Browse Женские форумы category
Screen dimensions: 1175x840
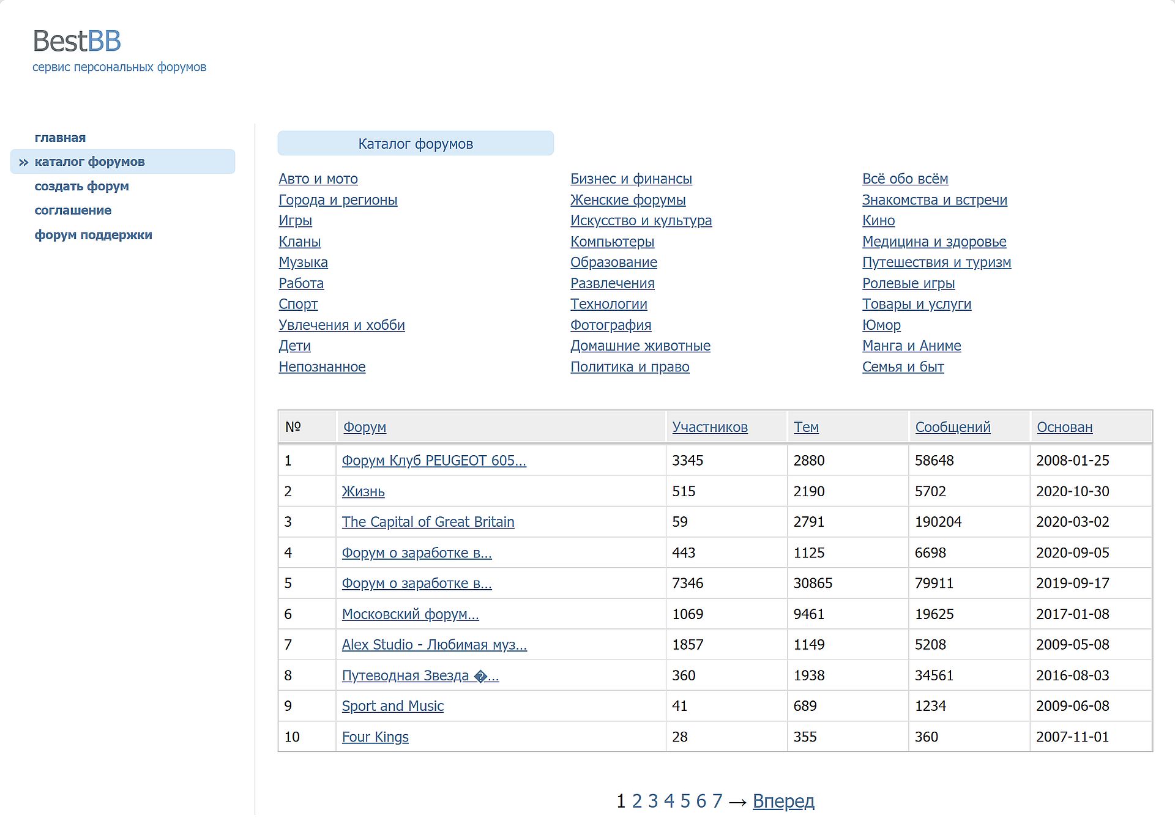628,199
